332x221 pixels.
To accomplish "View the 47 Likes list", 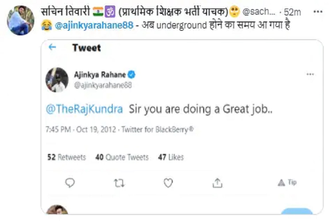I will tap(171, 157).
